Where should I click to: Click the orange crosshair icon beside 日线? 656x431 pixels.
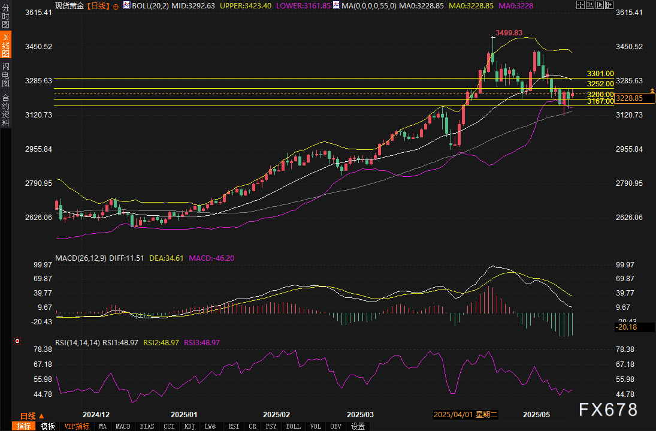[x=116, y=6]
